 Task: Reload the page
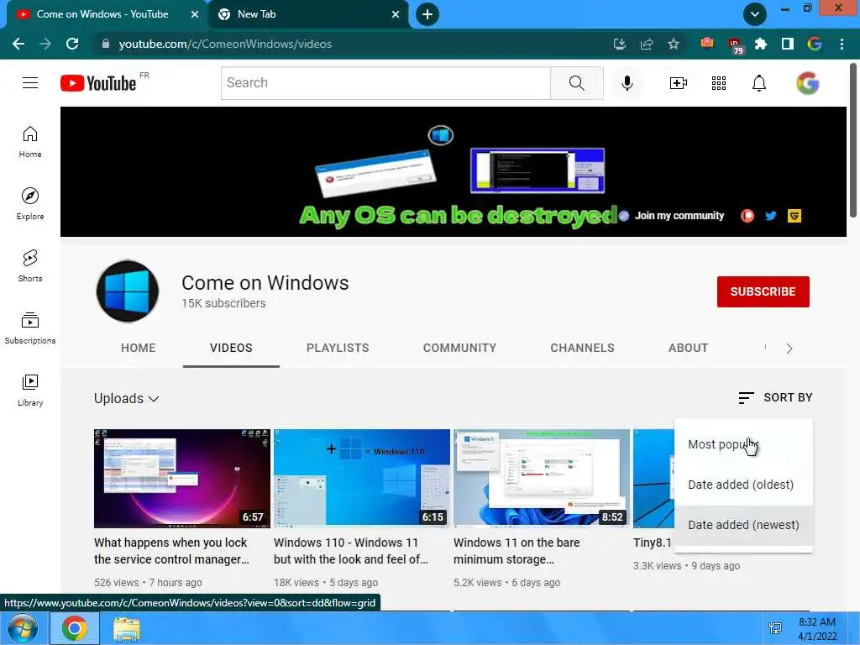(x=72, y=44)
